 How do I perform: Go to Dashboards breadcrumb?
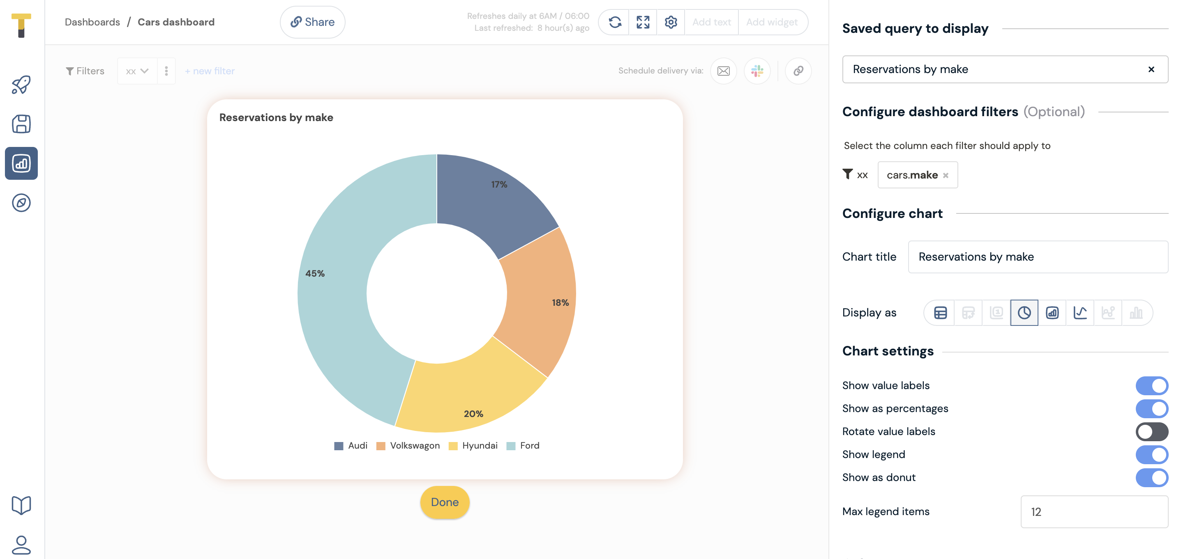pos(92,22)
